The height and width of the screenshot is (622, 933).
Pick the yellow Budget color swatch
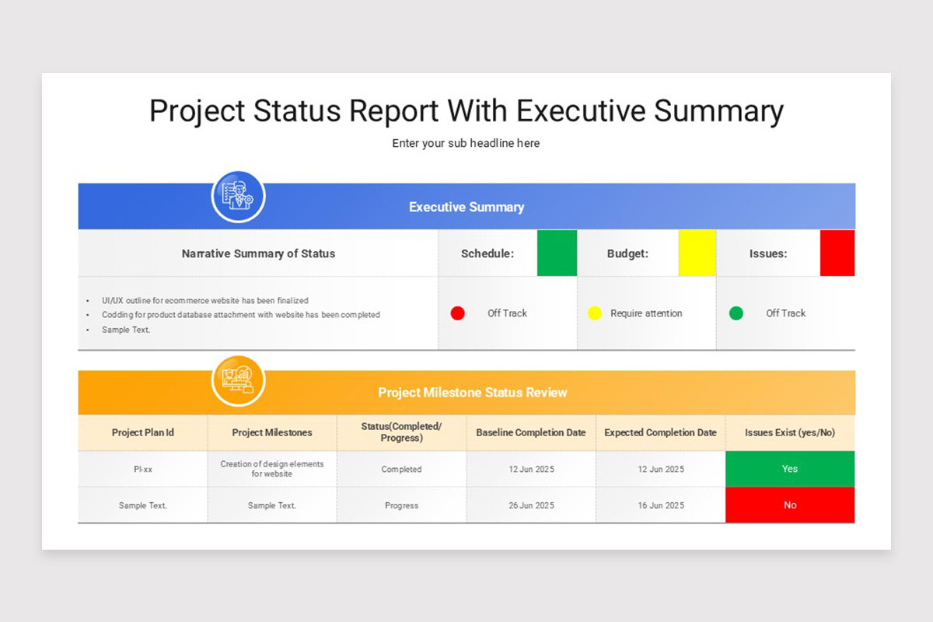click(697, 253)
